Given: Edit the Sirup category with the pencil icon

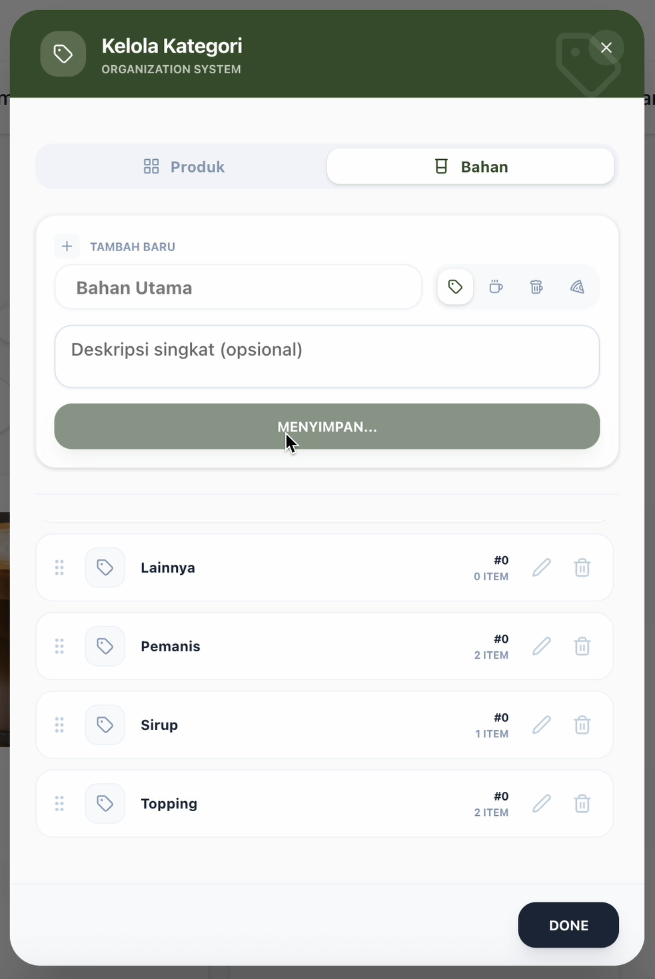Looking at the screenshot, I should pos(542,725).
